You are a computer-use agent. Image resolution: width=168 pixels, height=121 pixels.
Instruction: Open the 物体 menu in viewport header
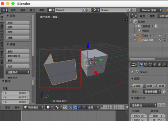(x=17, y=107)
